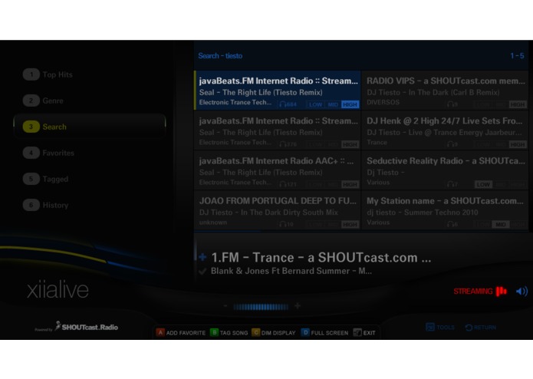This screenshot has width=533, height=379.
Task: Click headphones icon on JOAO FROM PORTUGAL card
Action: tap(282, 224)
